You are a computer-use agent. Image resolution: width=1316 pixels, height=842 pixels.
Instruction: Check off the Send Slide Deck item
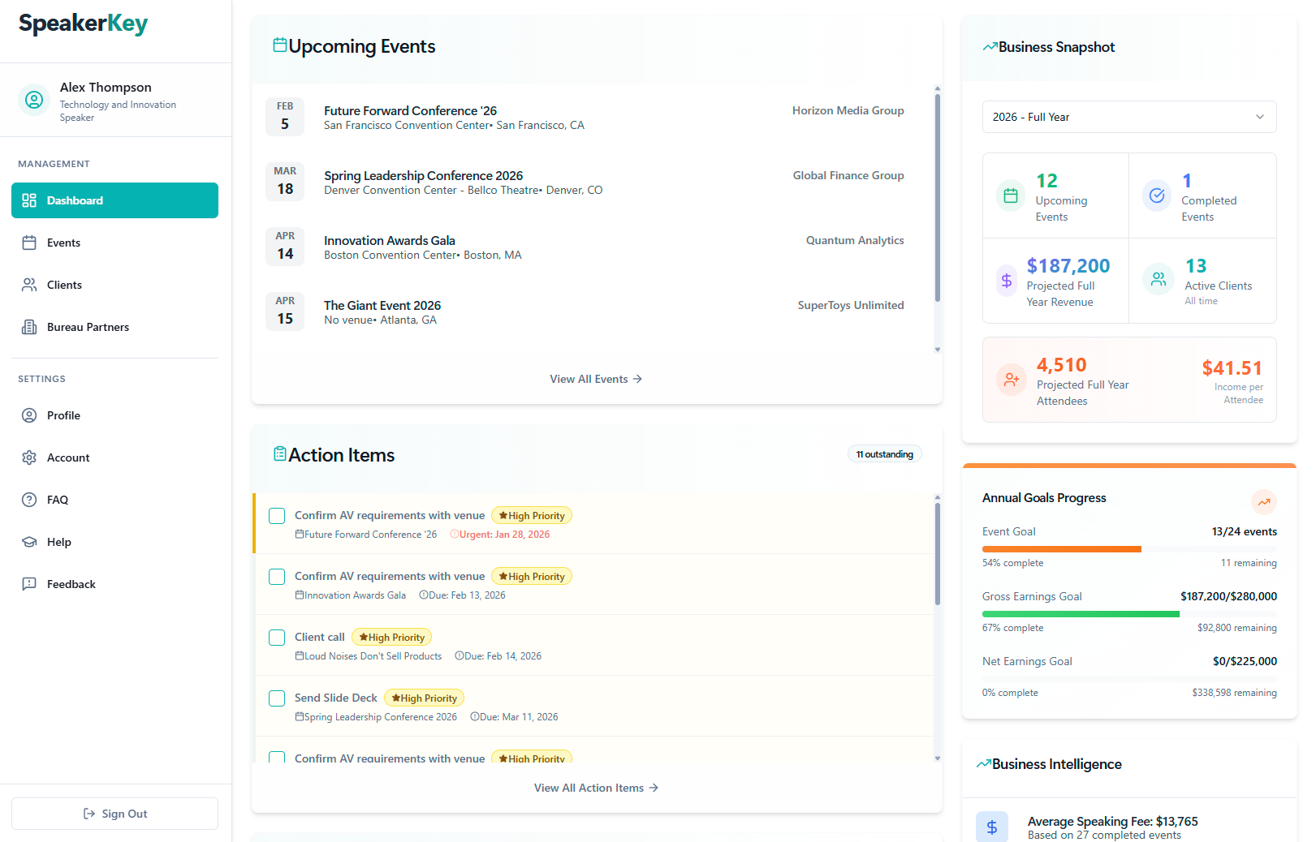pos(277,698)
